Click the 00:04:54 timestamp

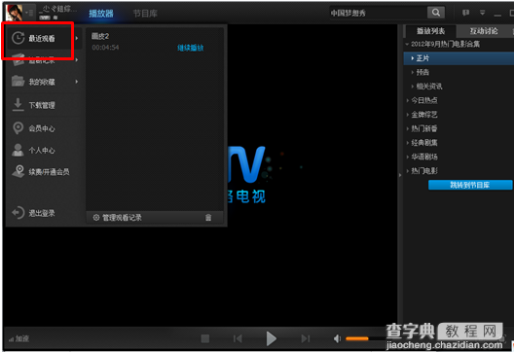tap(105, 48)
